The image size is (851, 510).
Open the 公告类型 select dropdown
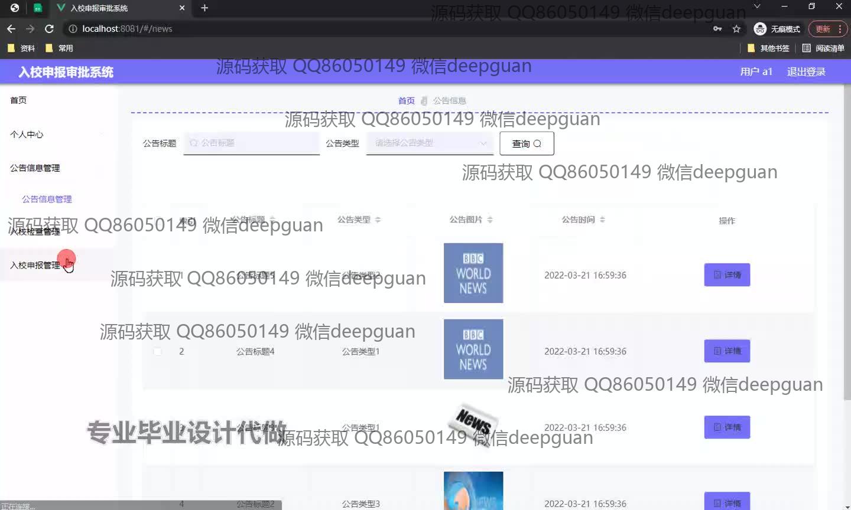tap(430, 143)
